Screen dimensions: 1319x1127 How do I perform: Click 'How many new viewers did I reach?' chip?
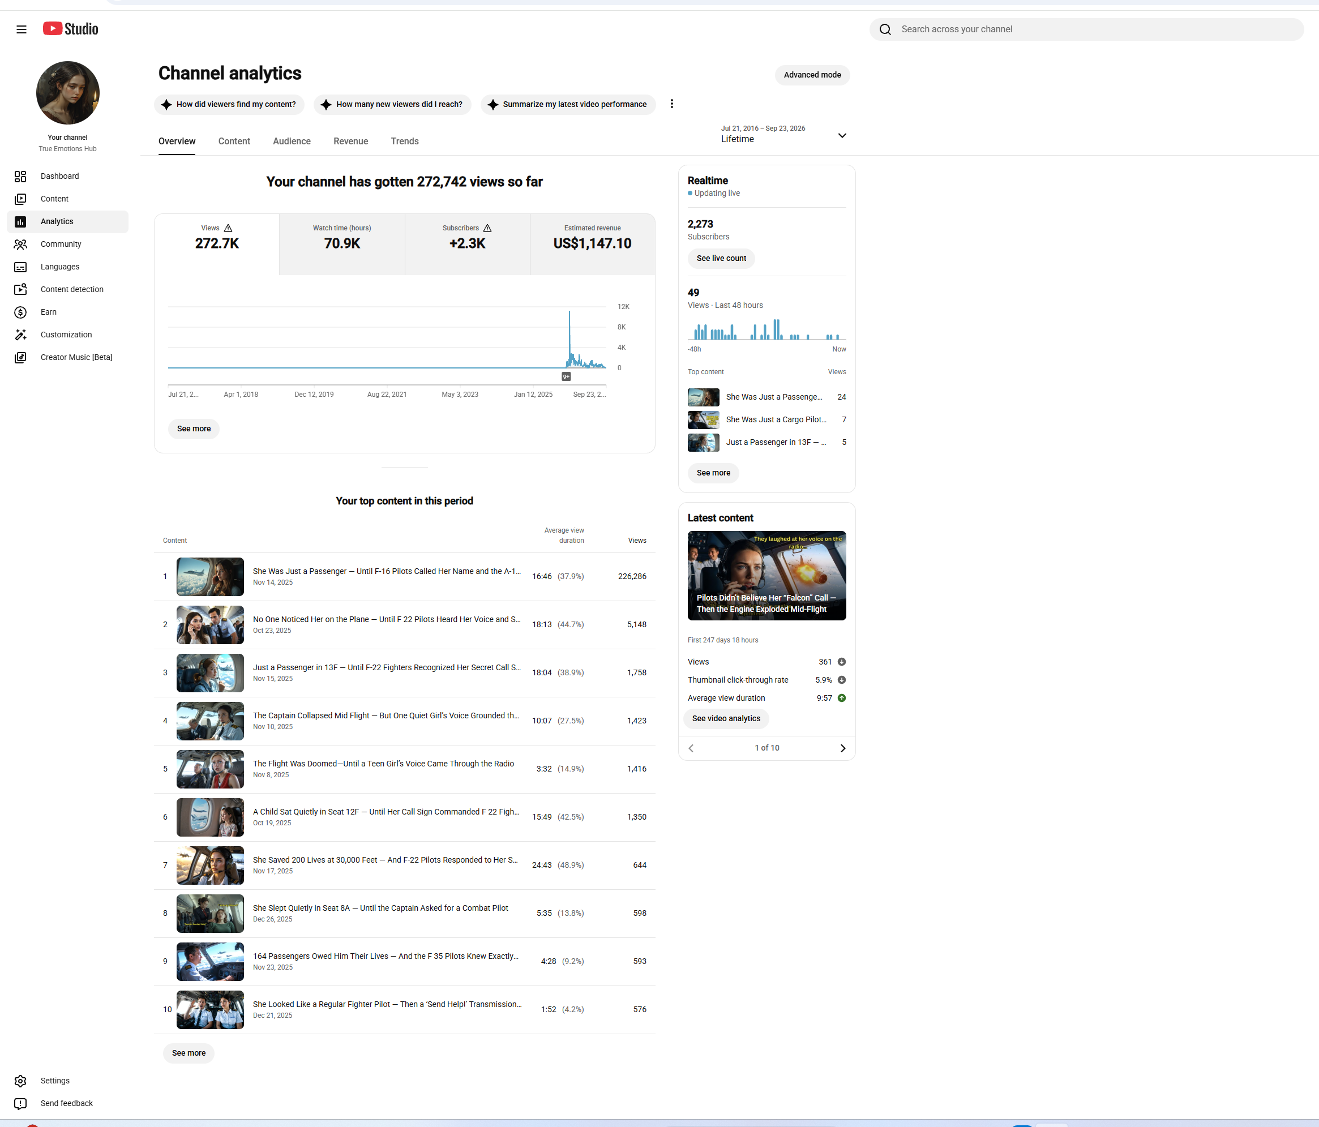point(392,104)
